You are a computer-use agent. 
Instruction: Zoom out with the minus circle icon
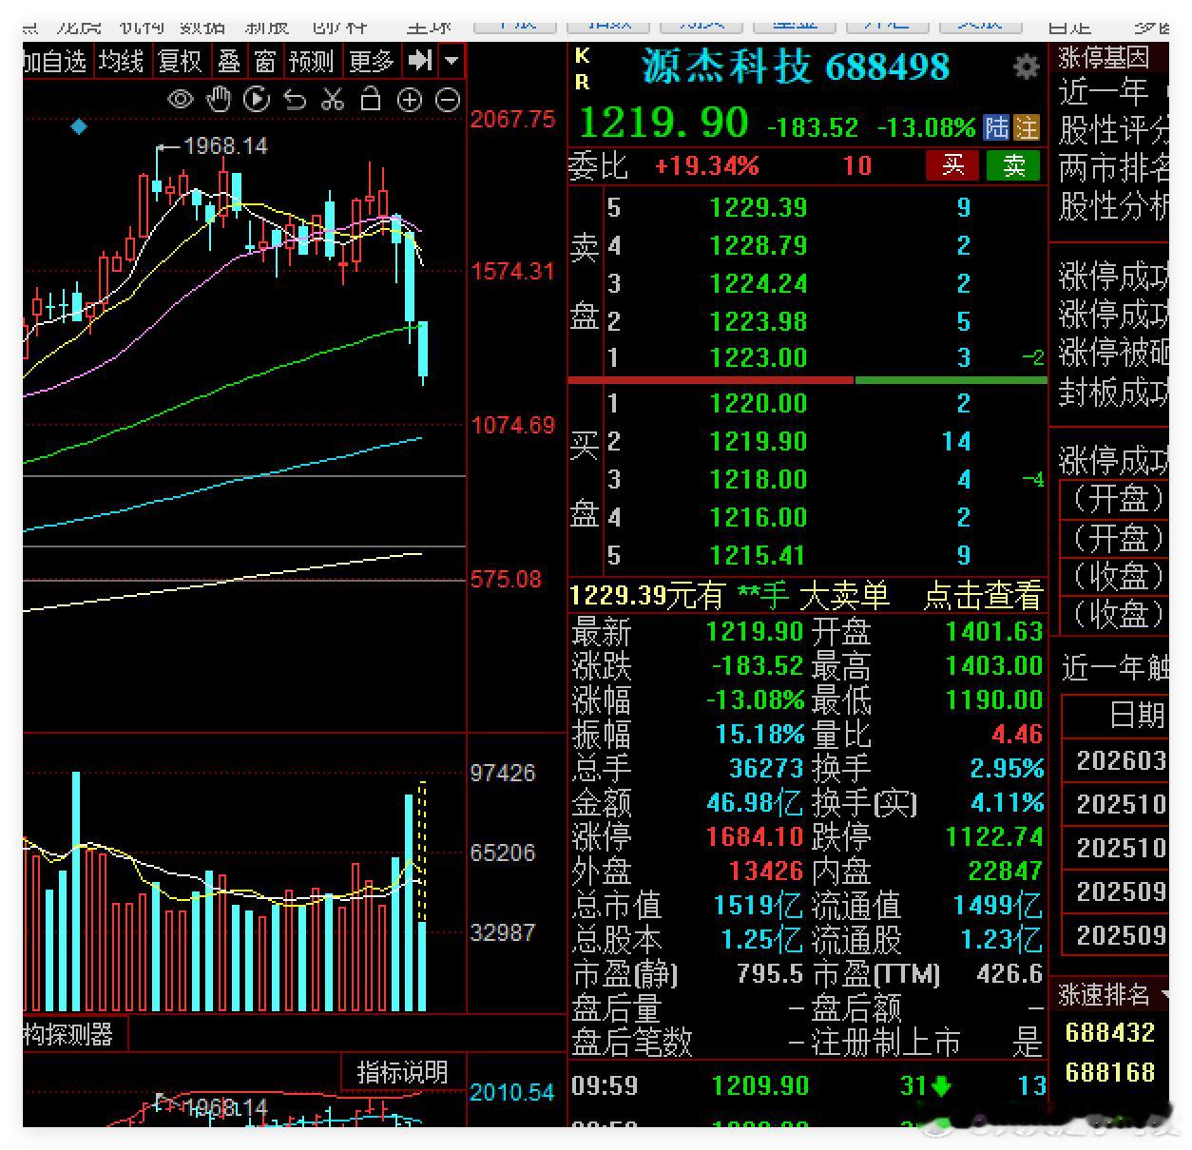click(x=448, y=100)
